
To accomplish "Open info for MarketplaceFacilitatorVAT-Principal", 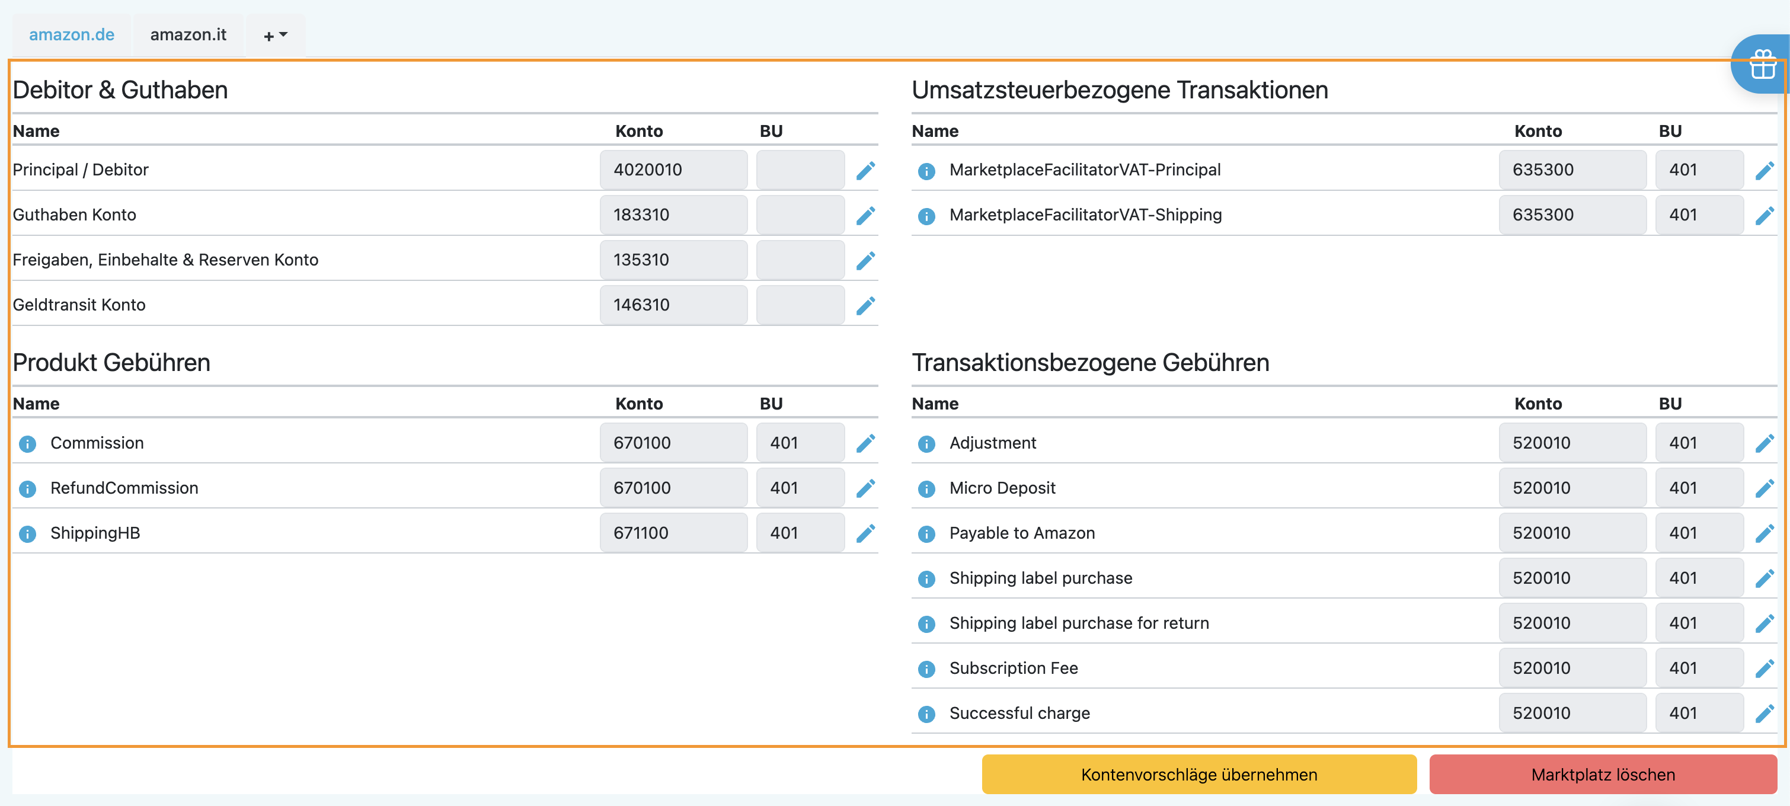I will (926, 170).
